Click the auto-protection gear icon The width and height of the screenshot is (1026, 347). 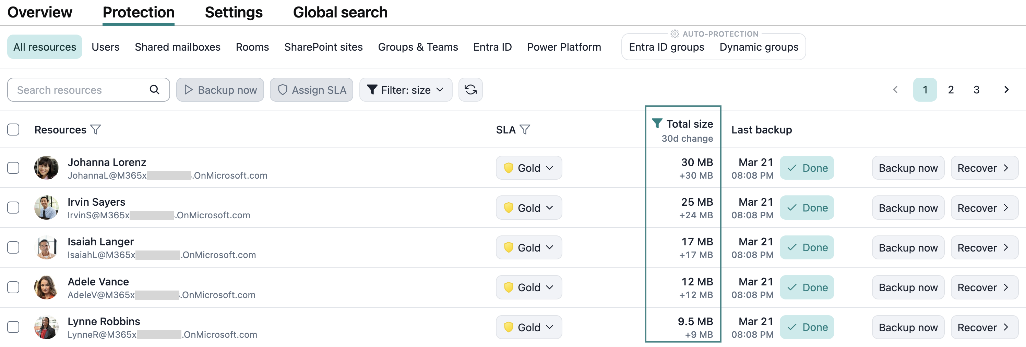(x=674, y=34)
